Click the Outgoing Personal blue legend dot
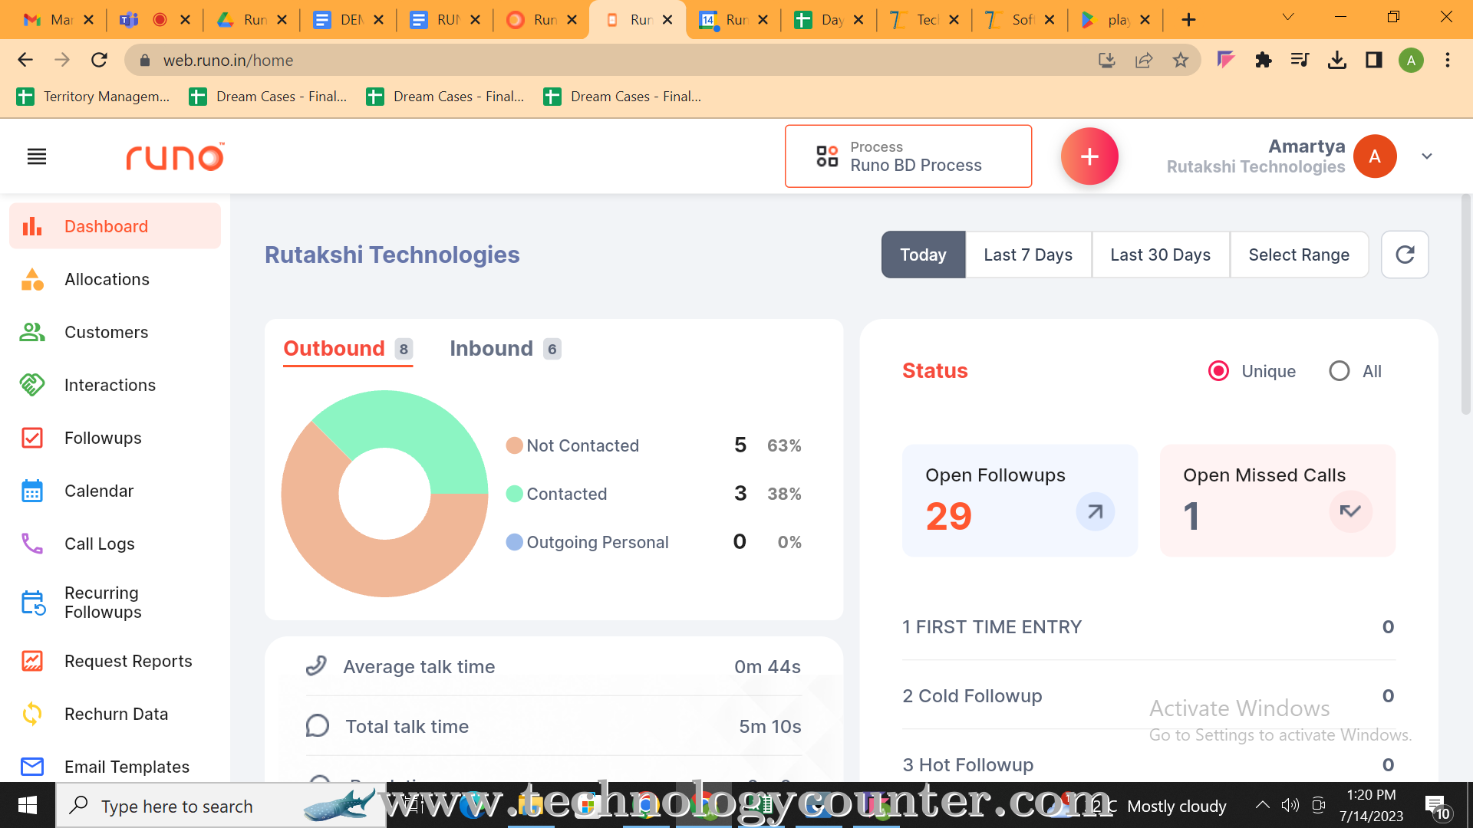Viewport: 1473px width, 828px height. (514, 542)
